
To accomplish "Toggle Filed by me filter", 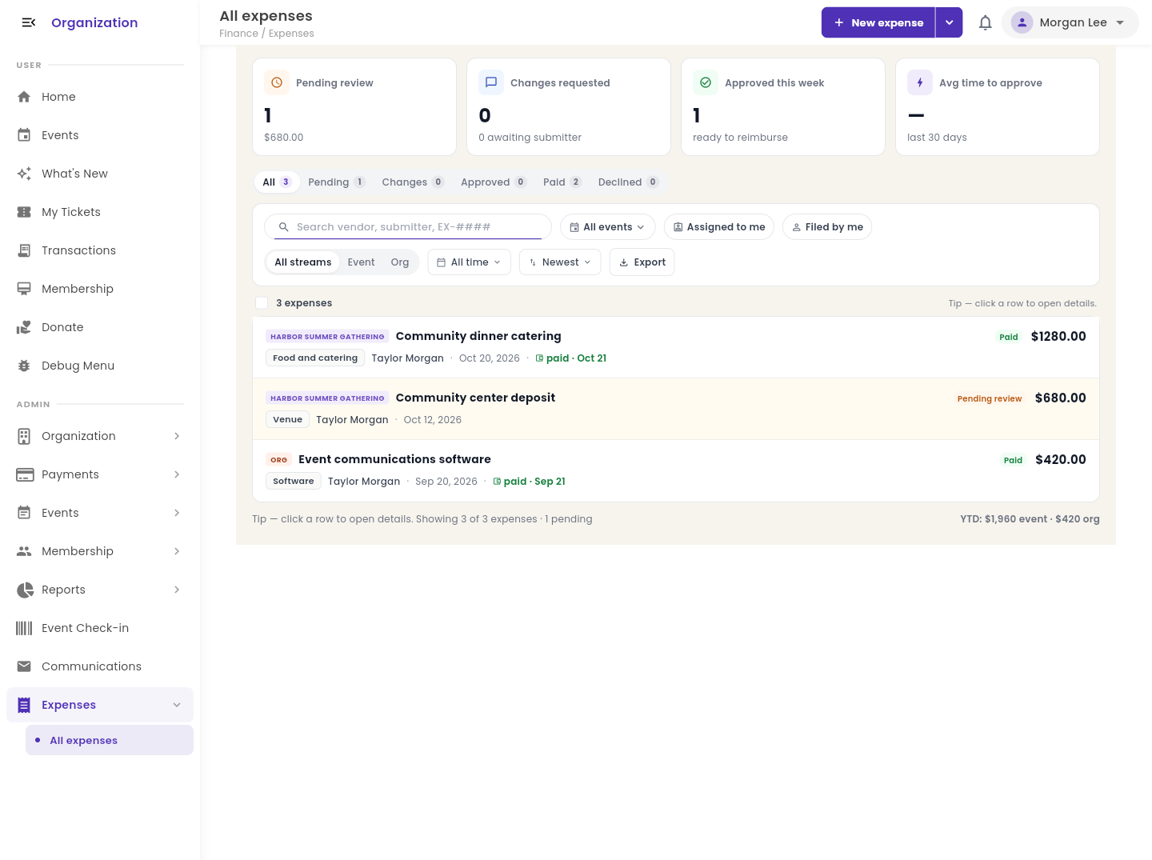I will pyautogui.click(x=827, y=227).
